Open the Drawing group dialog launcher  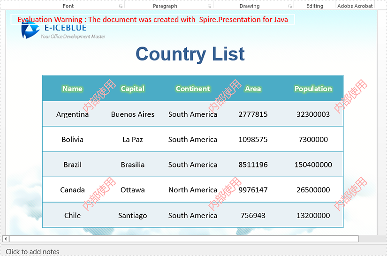(290, 6)
